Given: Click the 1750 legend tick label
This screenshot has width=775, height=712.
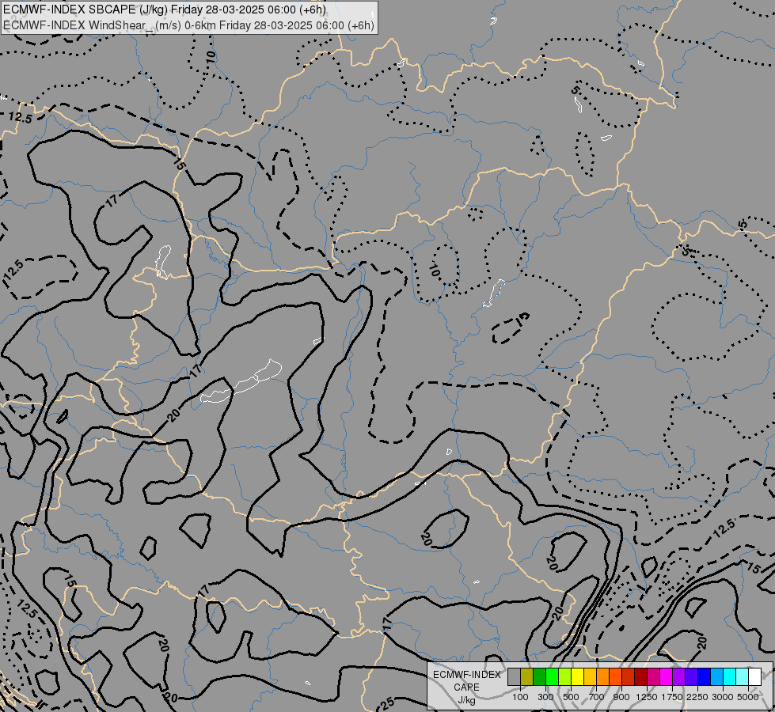Looking at the screenshot, I should [x=672, y=697].
